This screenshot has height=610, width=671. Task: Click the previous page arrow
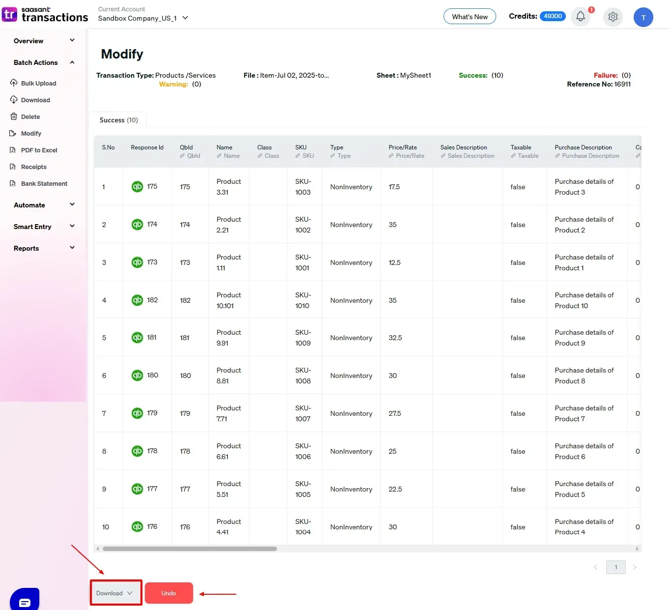coord(595,567)
